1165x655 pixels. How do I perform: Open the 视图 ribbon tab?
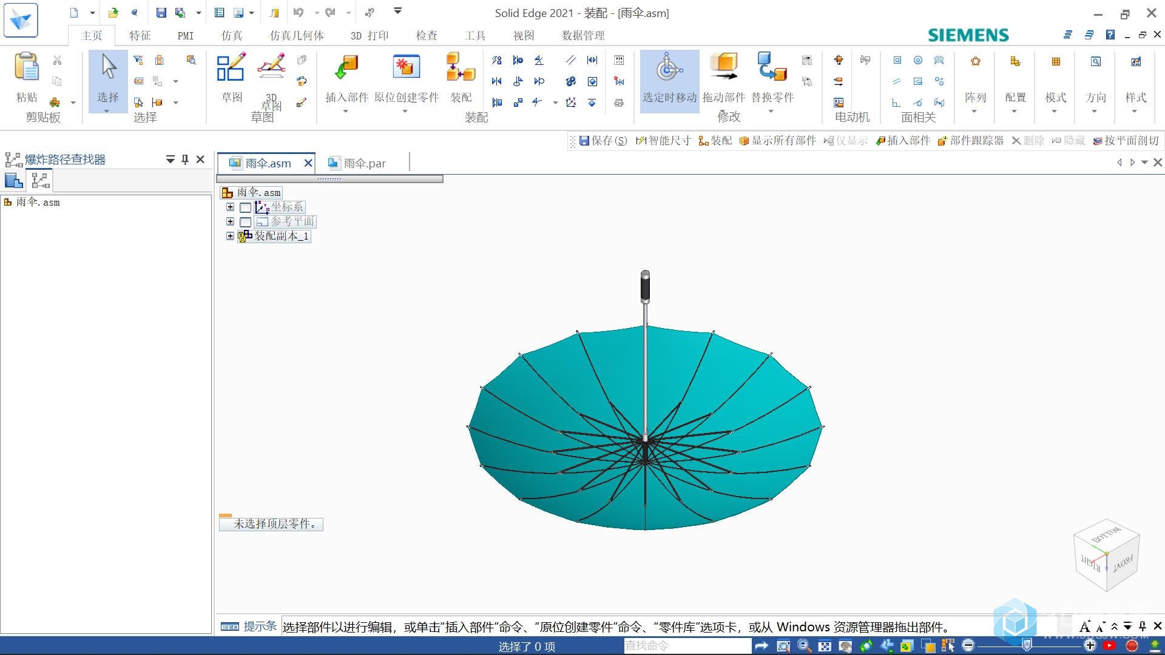point(524,36)
